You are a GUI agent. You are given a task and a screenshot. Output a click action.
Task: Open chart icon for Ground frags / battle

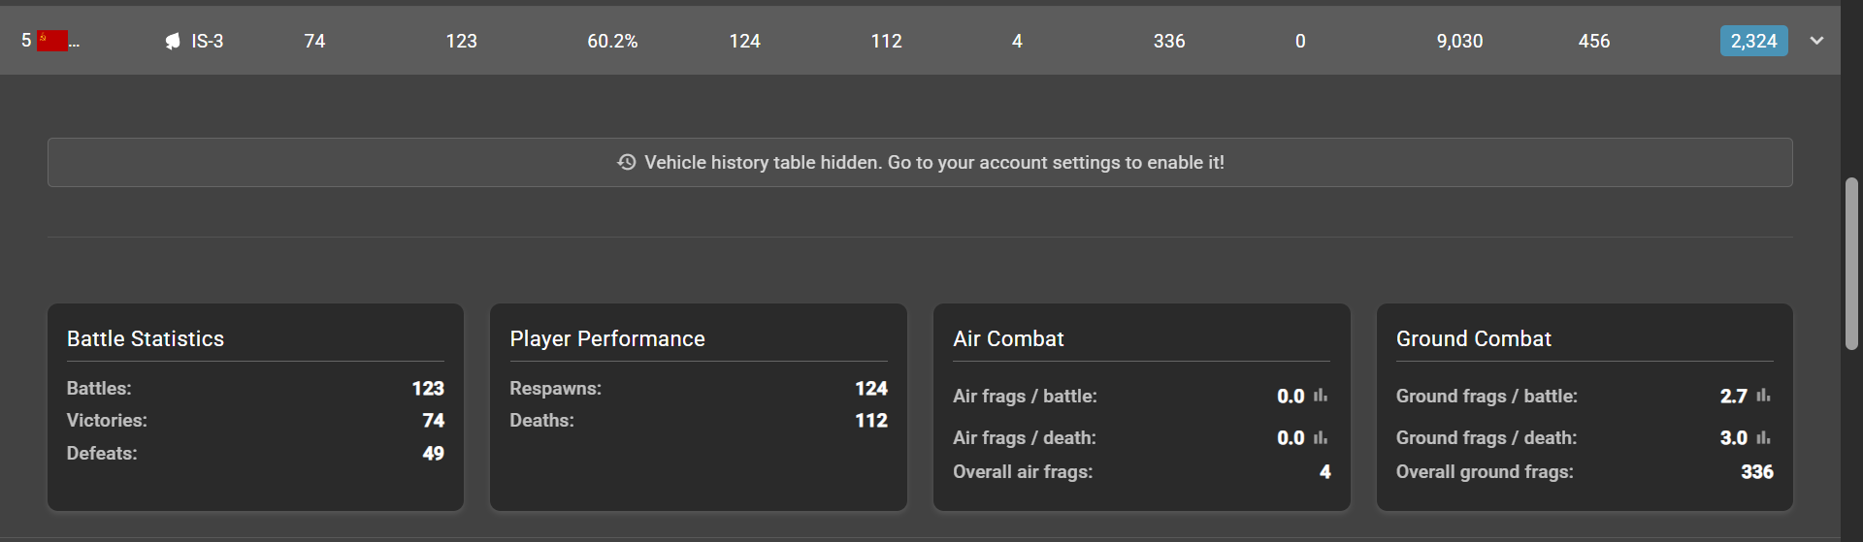1763,396
